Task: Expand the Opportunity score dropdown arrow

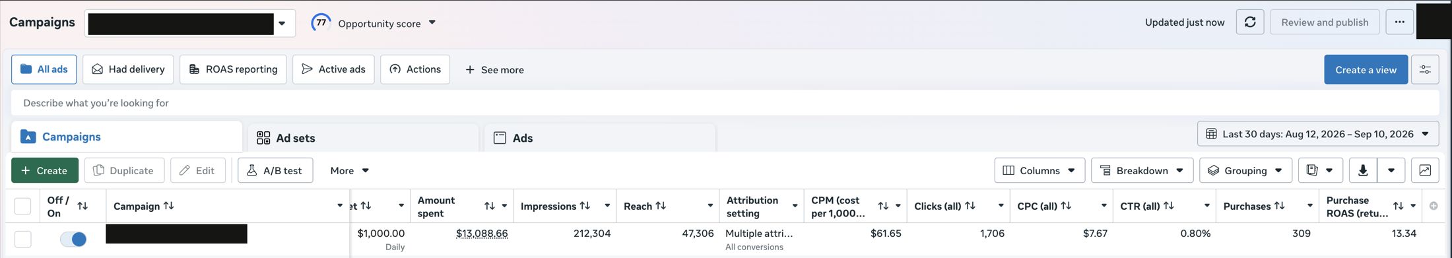Action: [x=432, y=22]
